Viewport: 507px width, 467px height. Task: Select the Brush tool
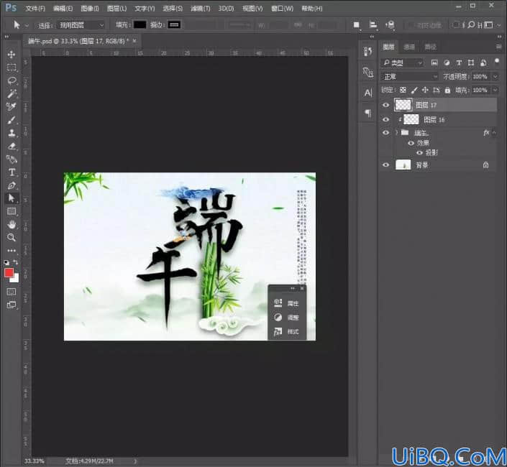tap(12, 120)
